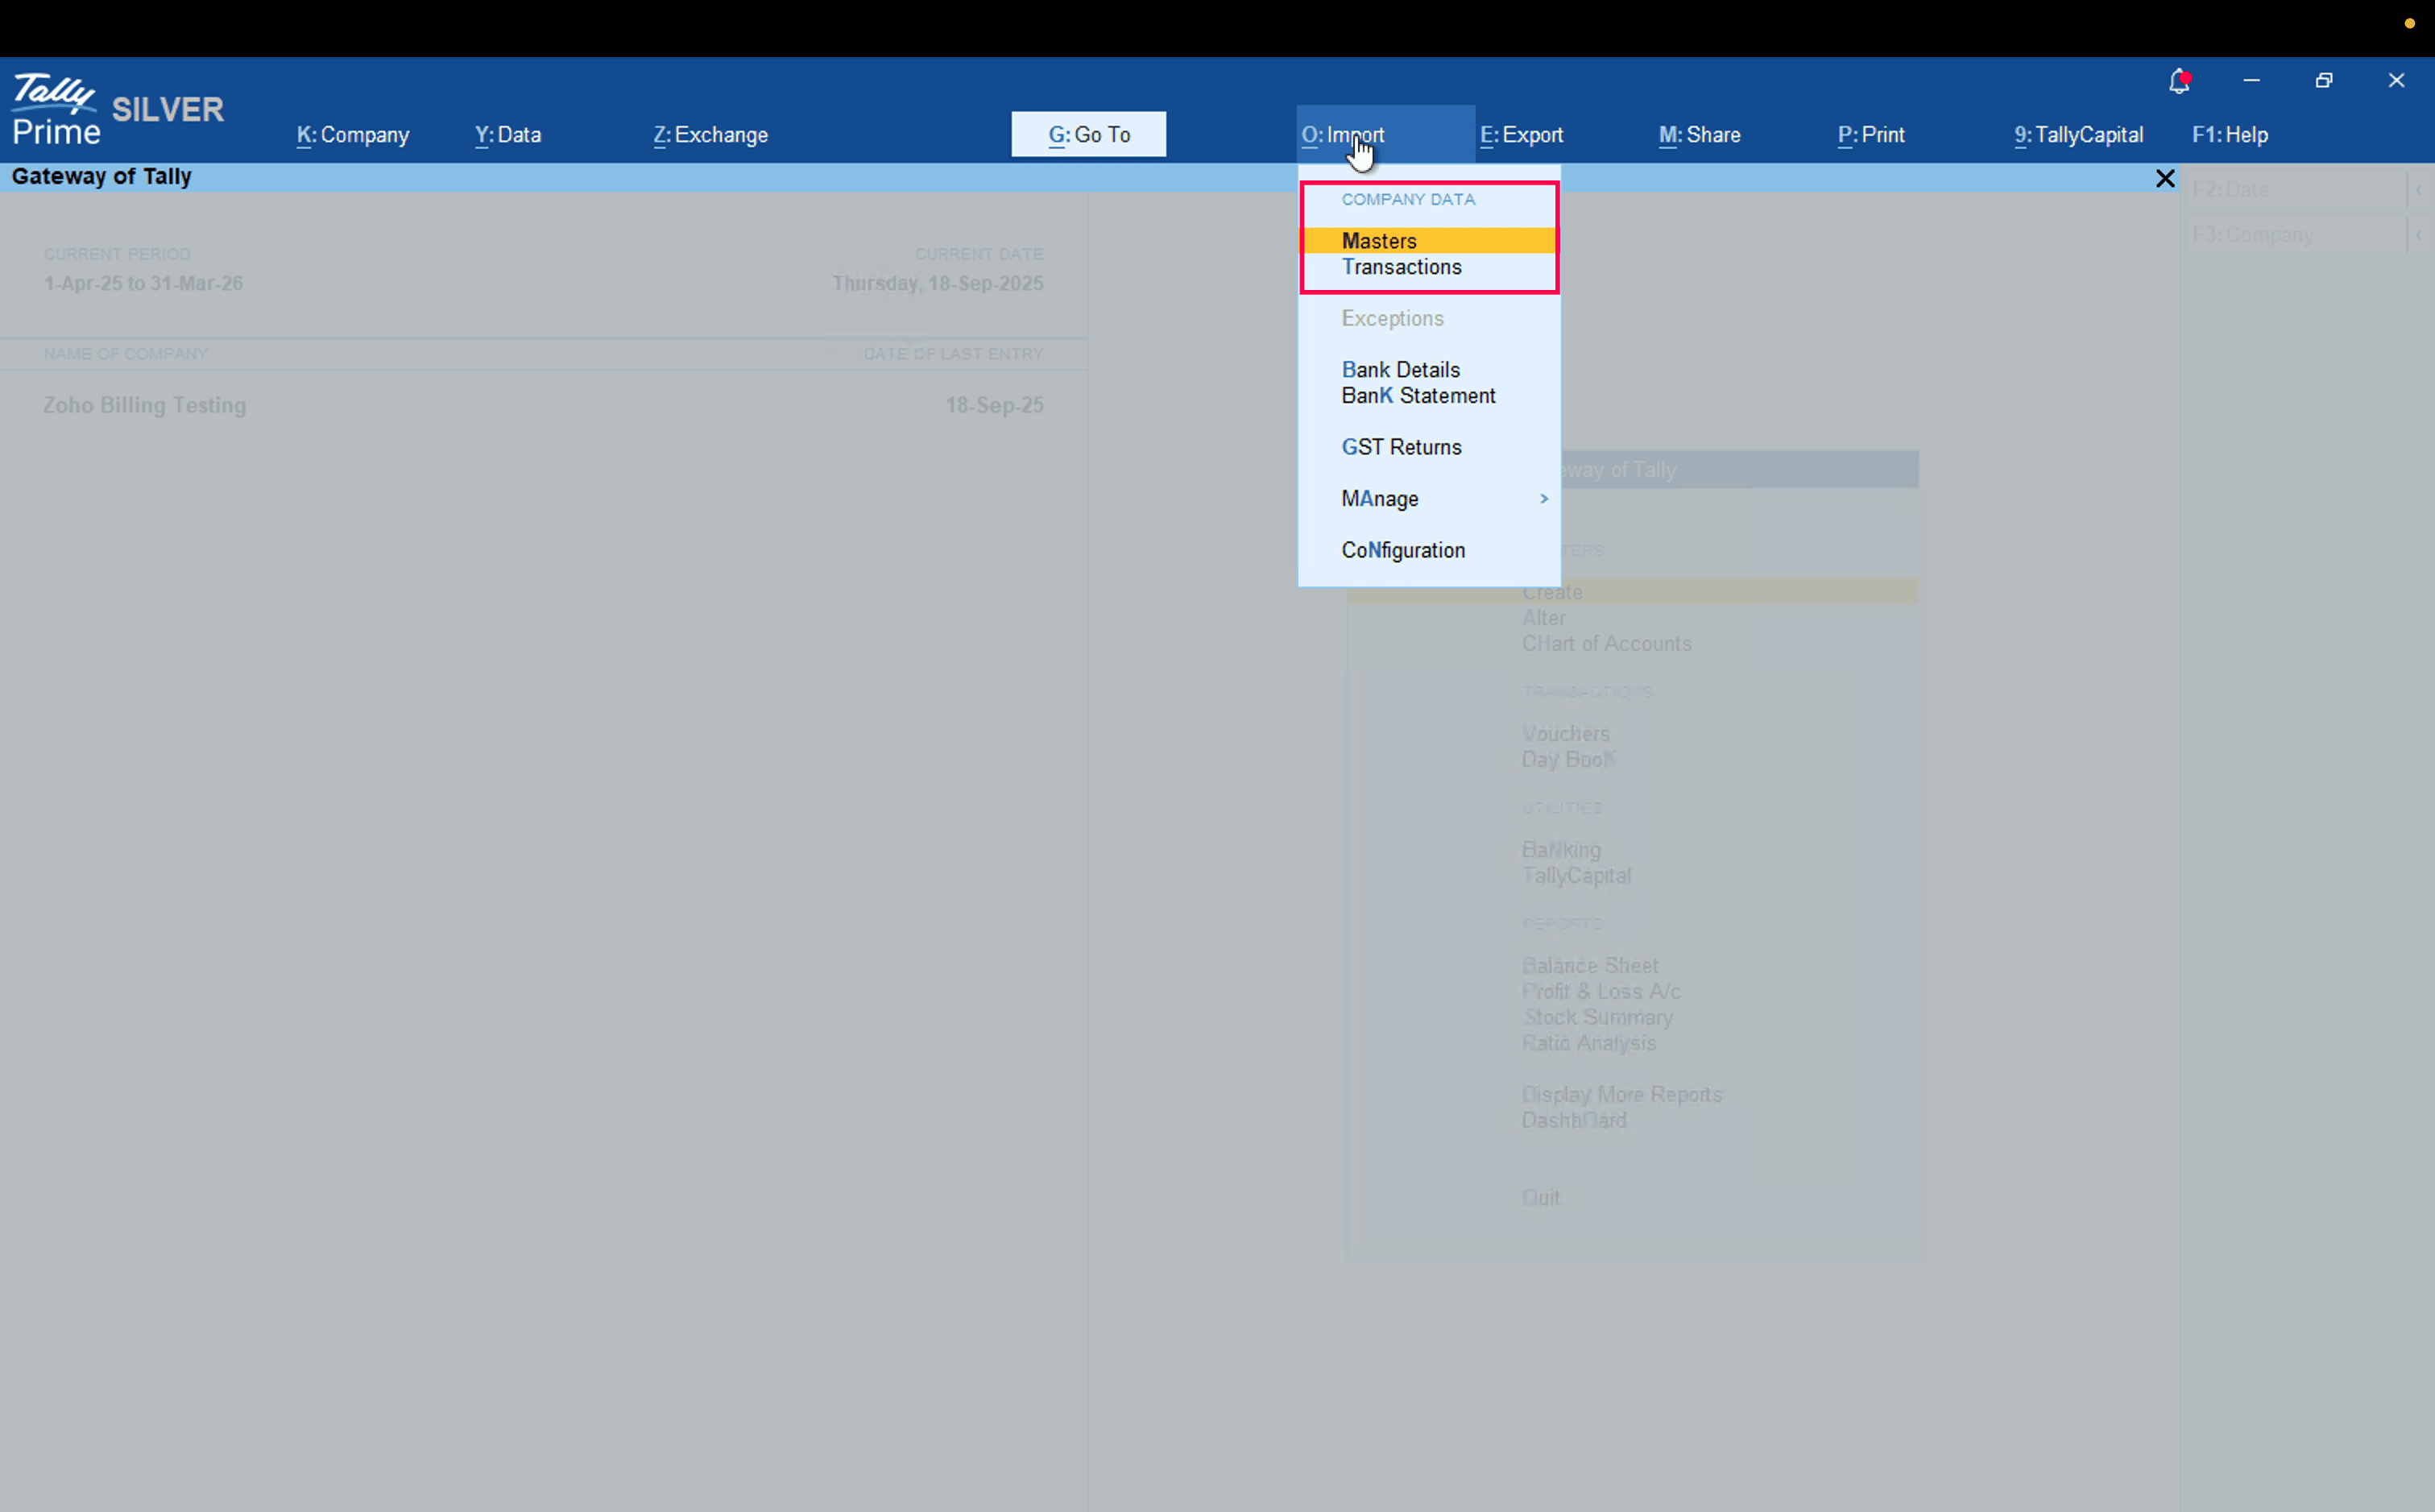Open the K: Company menu
Image resolution: width=2435 pixels, height=1512 pixels.
pos(353,135)
